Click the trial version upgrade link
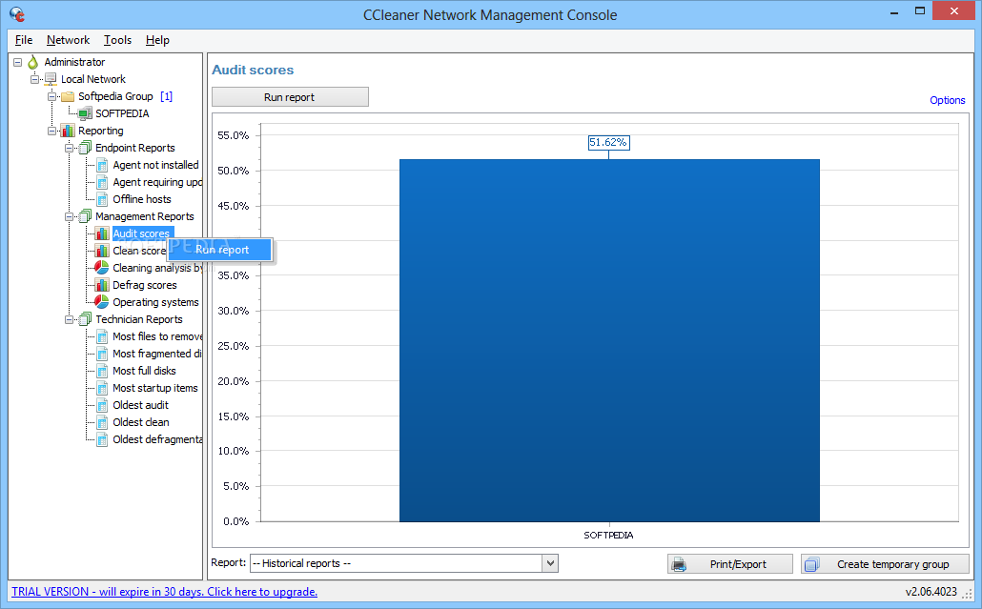The width and height of the screenshot is (982, 609). 164,592
